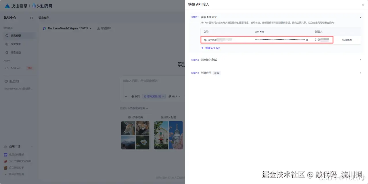
Task: Toggle 联网 web search option
Action: pyautogui.click(x=135, y=97)
